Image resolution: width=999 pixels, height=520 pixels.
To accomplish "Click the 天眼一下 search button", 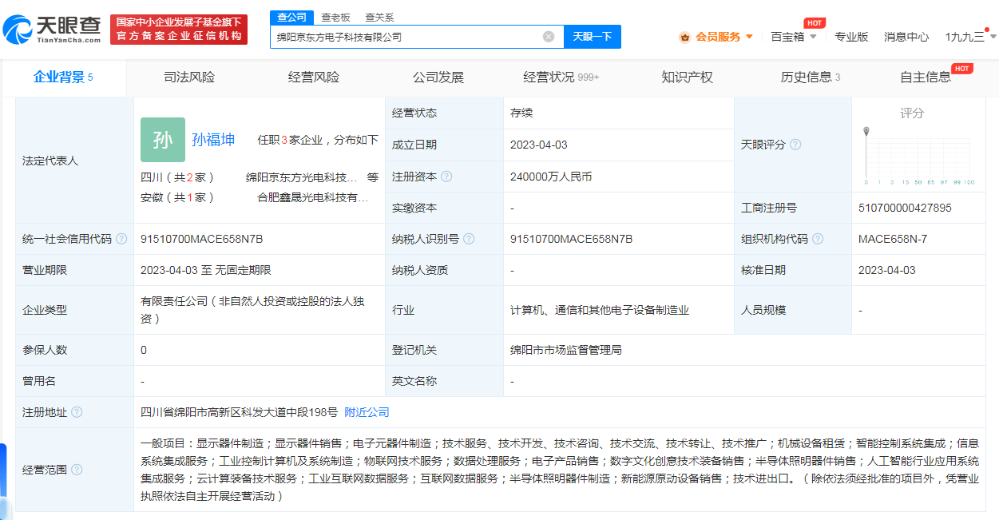I will (593, 37).
